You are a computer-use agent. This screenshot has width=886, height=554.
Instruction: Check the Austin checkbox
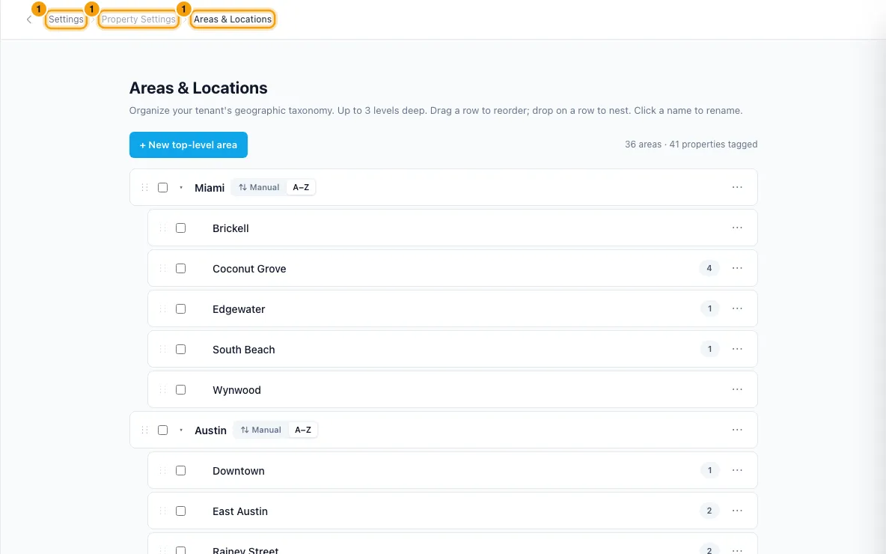[162, 430]
